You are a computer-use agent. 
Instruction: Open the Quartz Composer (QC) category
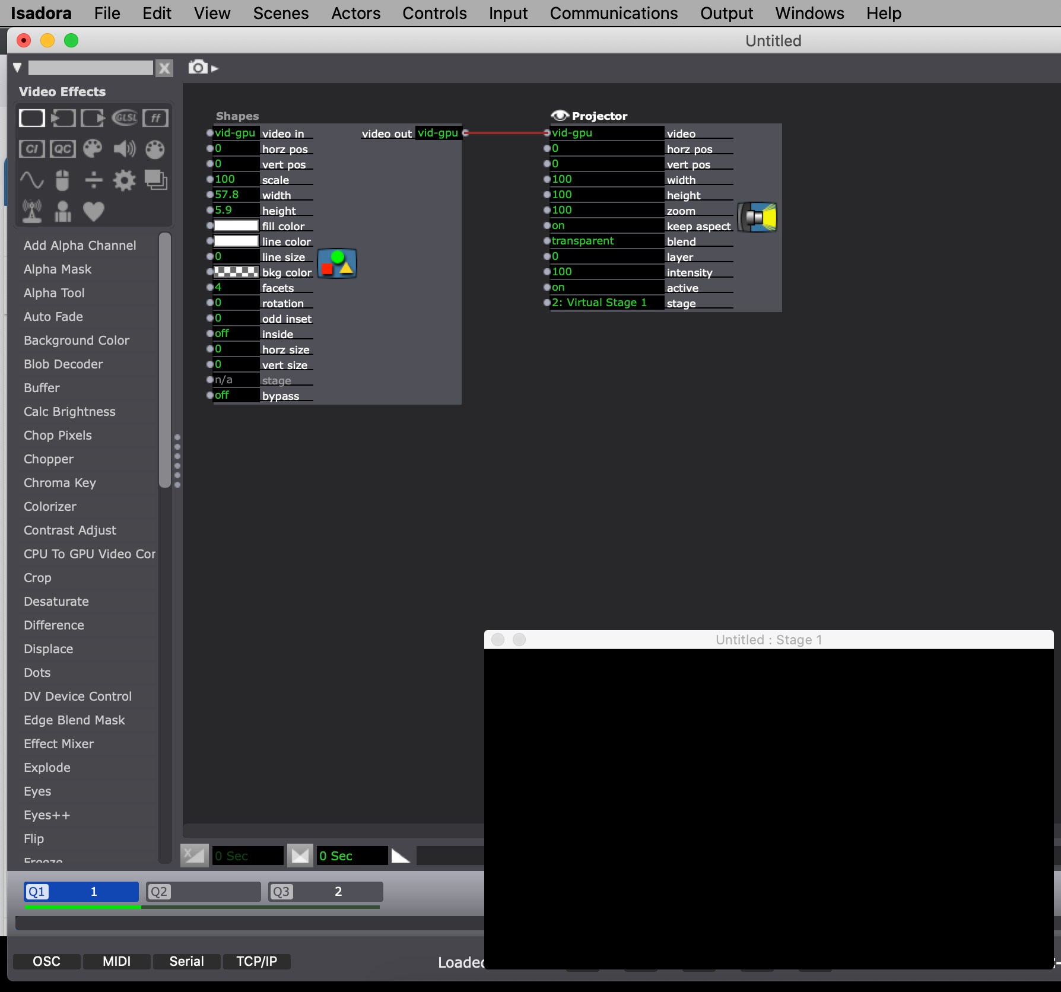63,149
